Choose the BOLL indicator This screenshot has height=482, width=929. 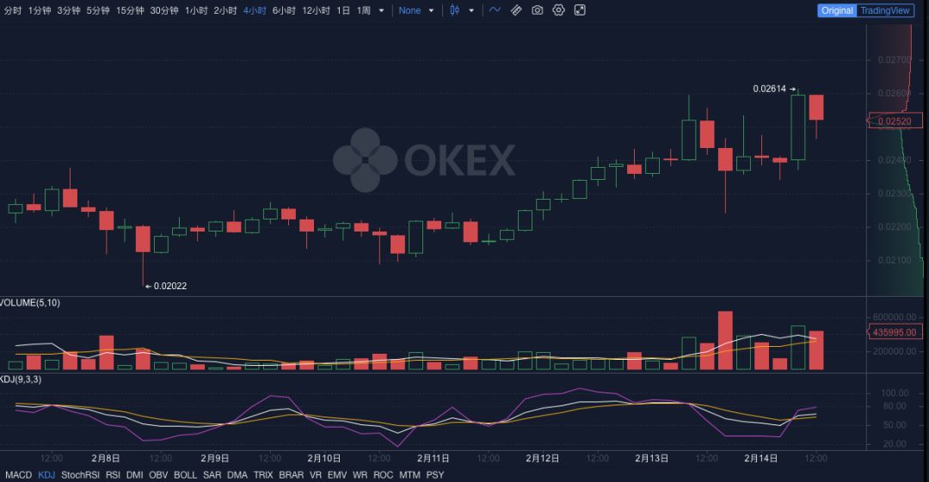click(x=185, y=474)
